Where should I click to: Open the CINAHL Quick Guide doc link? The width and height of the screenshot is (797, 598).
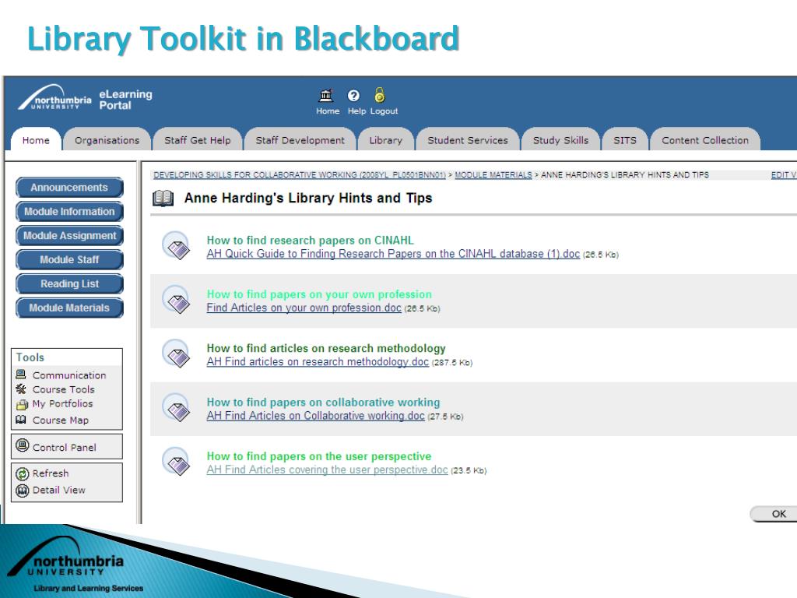pos(393,254)
